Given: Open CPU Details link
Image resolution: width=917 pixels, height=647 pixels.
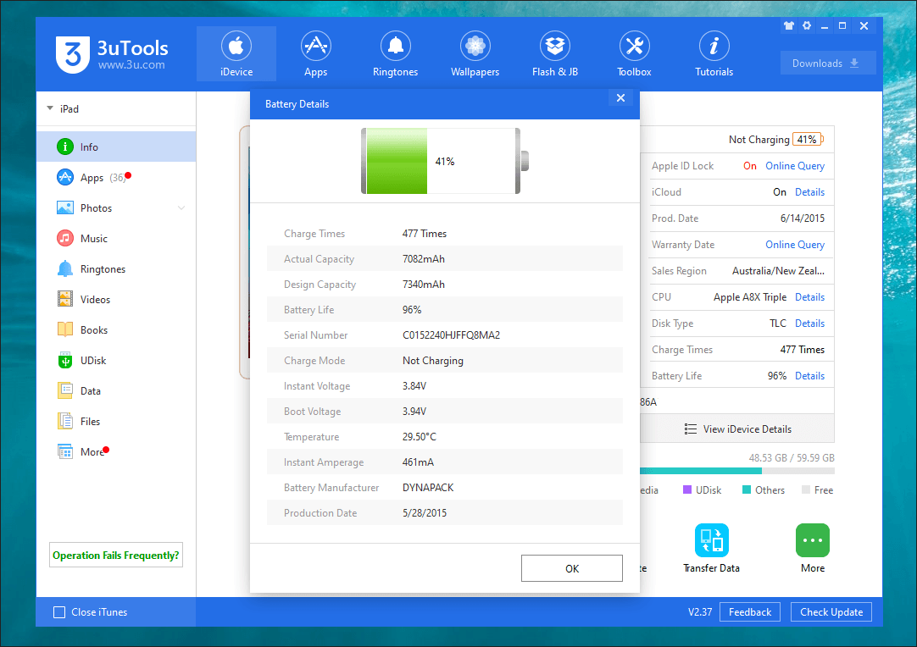Looking at the screenshot, I should pyautogui.click(x=809, y=297).
